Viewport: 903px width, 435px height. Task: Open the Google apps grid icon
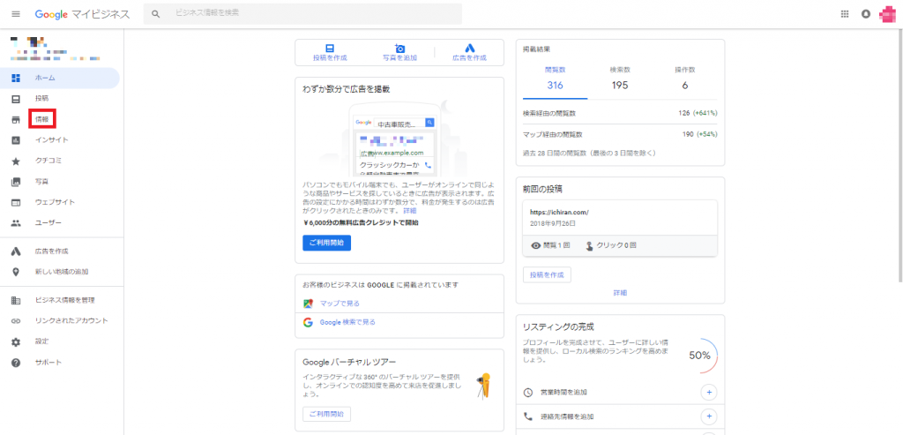click(x=845, y=14)
